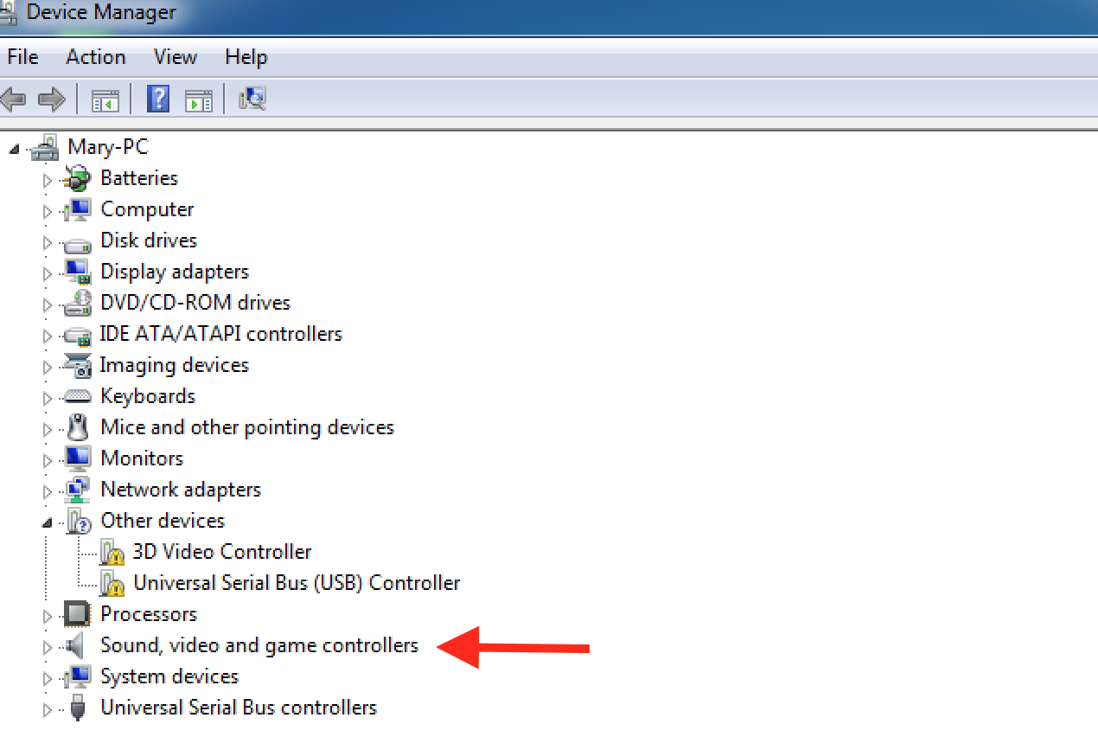
Task: Expand the Display adapters category
Action: (48, 274)
